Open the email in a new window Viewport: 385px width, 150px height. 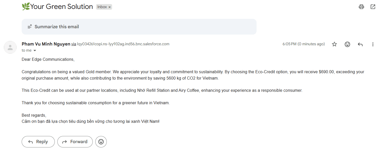pos(373,7)
